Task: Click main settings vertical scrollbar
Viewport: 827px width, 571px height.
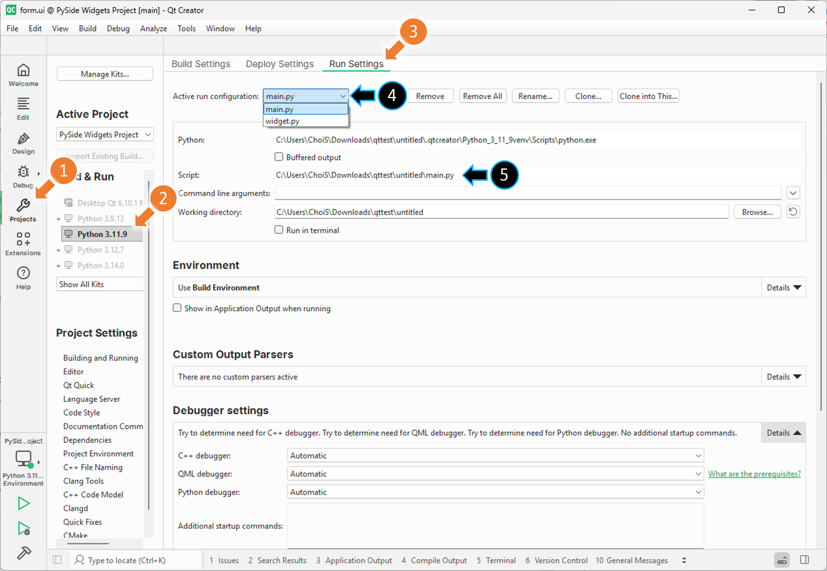Action: (821, 247)
